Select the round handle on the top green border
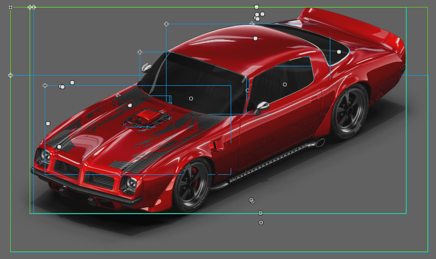The image size is (436, 259). point(257,7)
